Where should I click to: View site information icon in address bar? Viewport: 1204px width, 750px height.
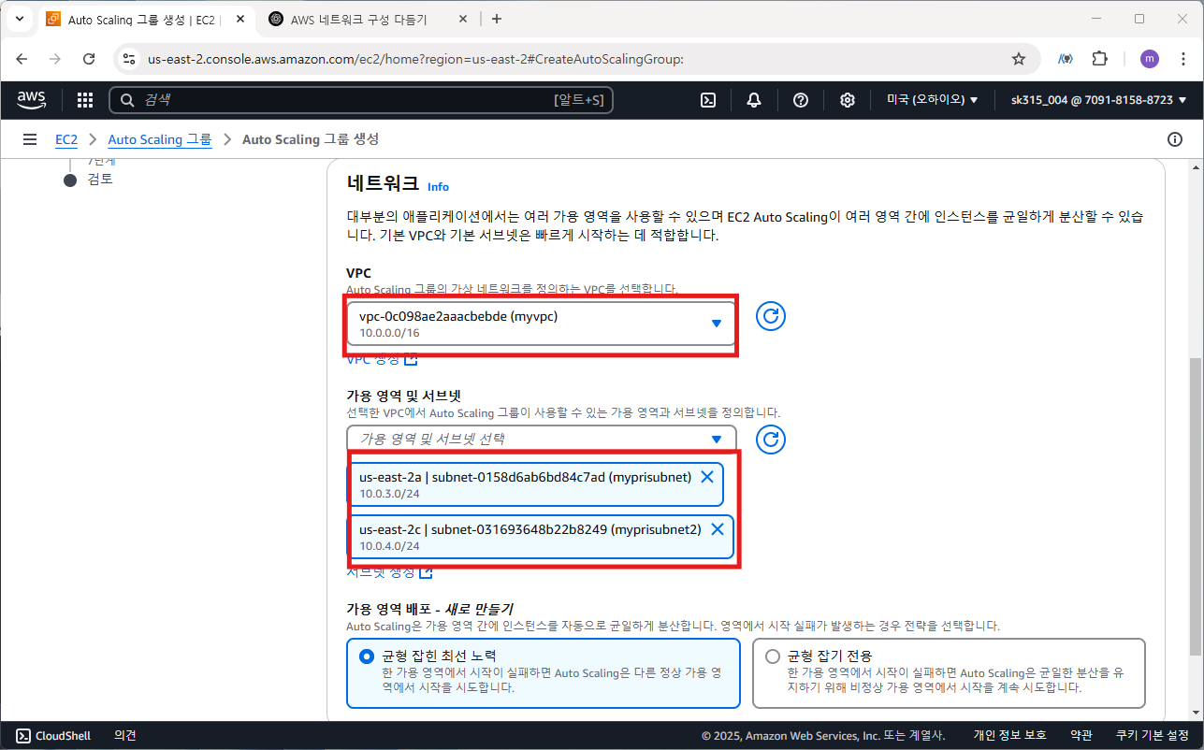tap(130, 59)
